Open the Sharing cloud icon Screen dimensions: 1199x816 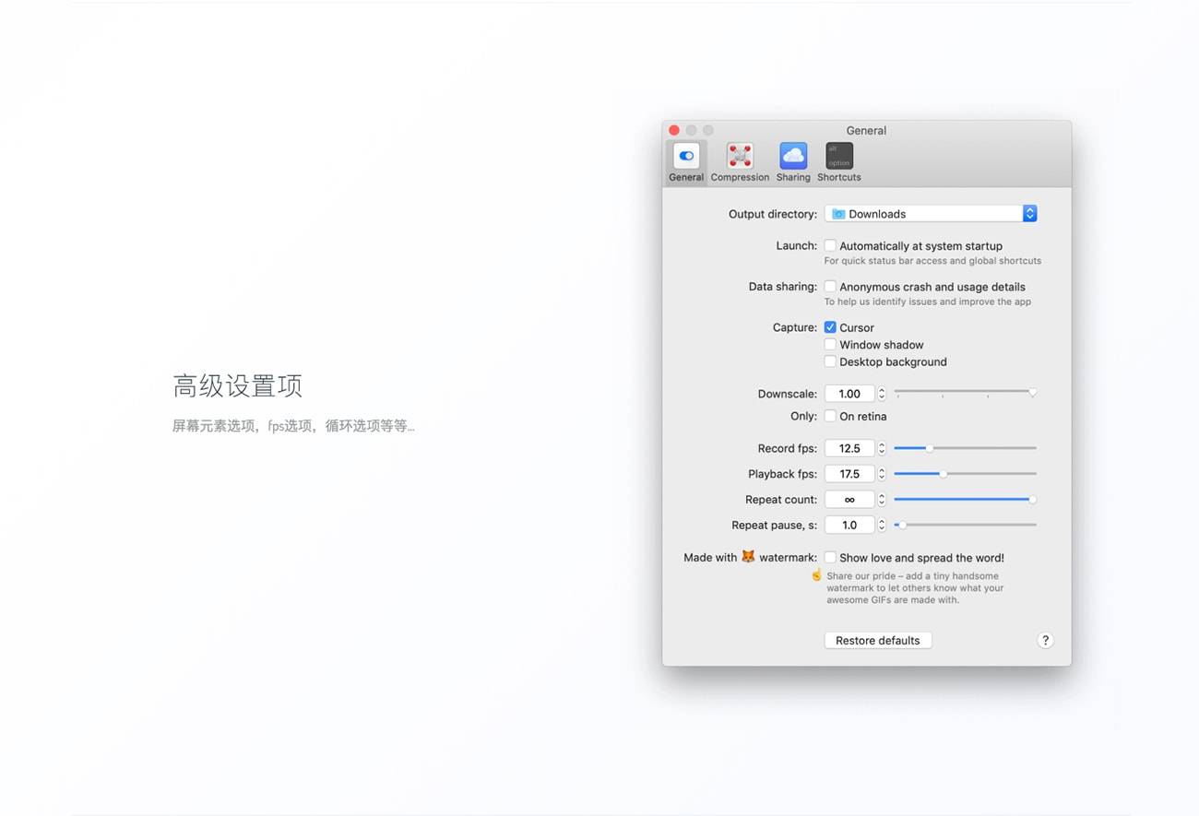pyautogui.click(x=793, y=156)
